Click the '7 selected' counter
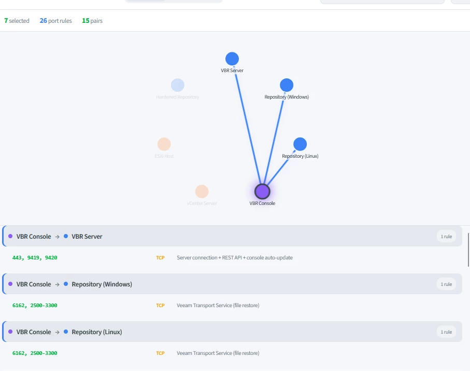 (17, 21)
